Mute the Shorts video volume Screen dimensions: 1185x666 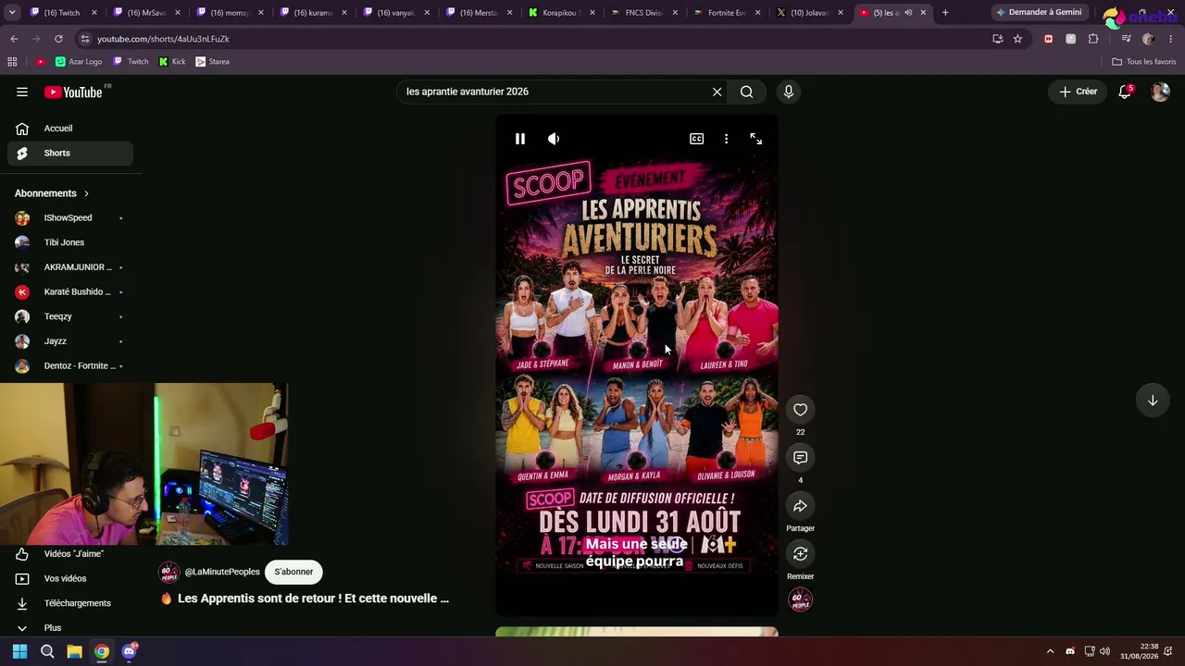coord(554,139)
